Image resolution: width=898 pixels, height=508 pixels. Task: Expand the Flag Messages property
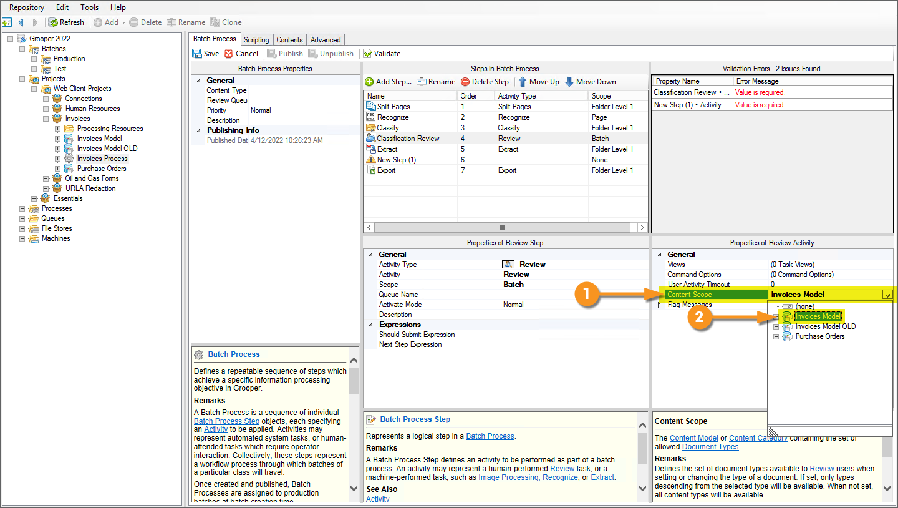660,305
